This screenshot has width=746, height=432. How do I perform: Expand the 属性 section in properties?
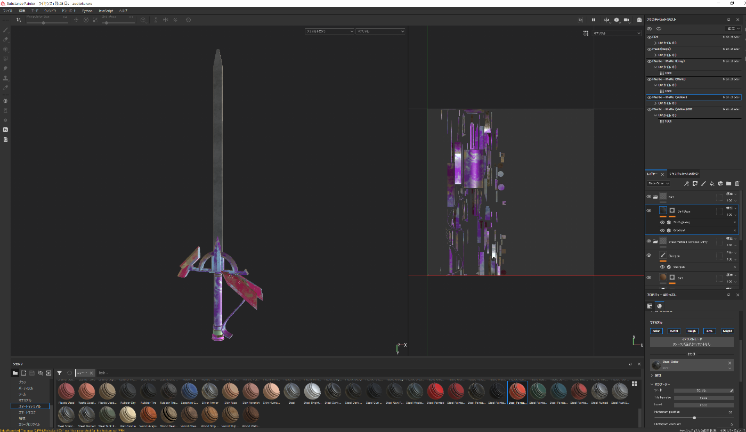point(652,375)
